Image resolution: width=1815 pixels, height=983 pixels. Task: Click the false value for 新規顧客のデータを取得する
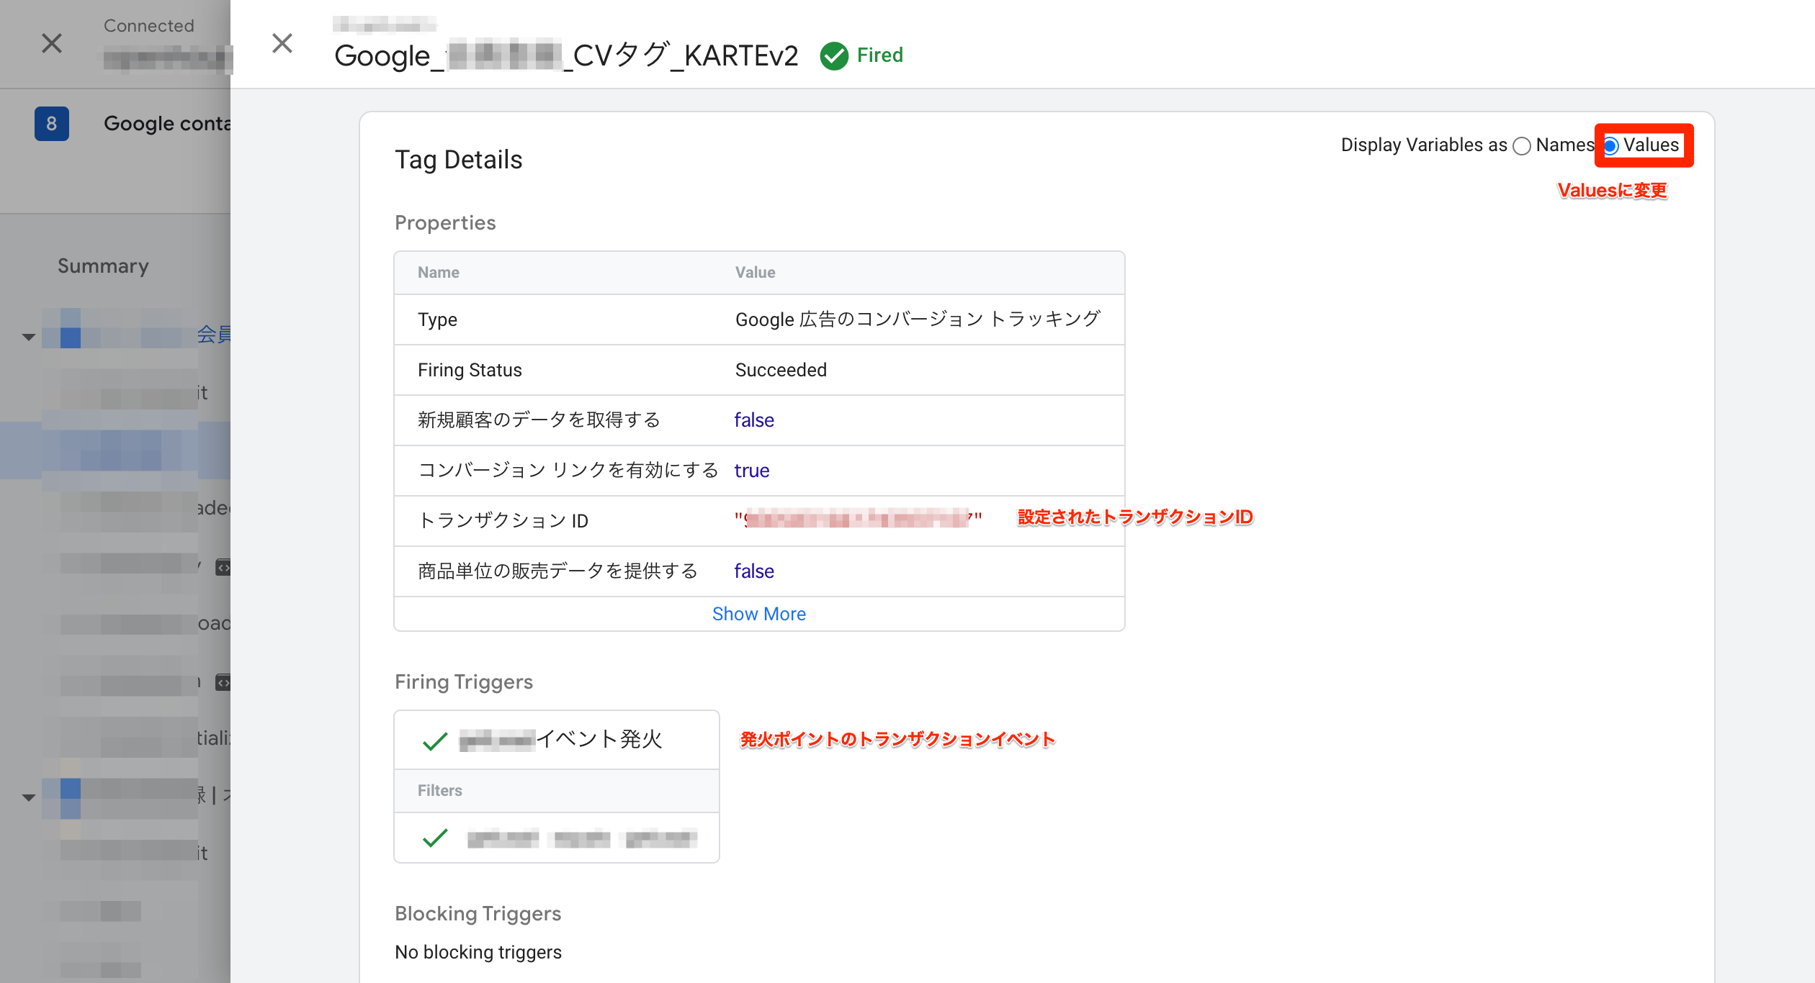pyautogui.click(x=754, y=420)
